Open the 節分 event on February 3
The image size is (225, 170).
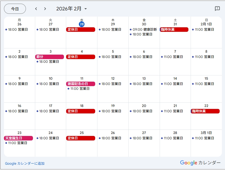(x=50, y=57)
